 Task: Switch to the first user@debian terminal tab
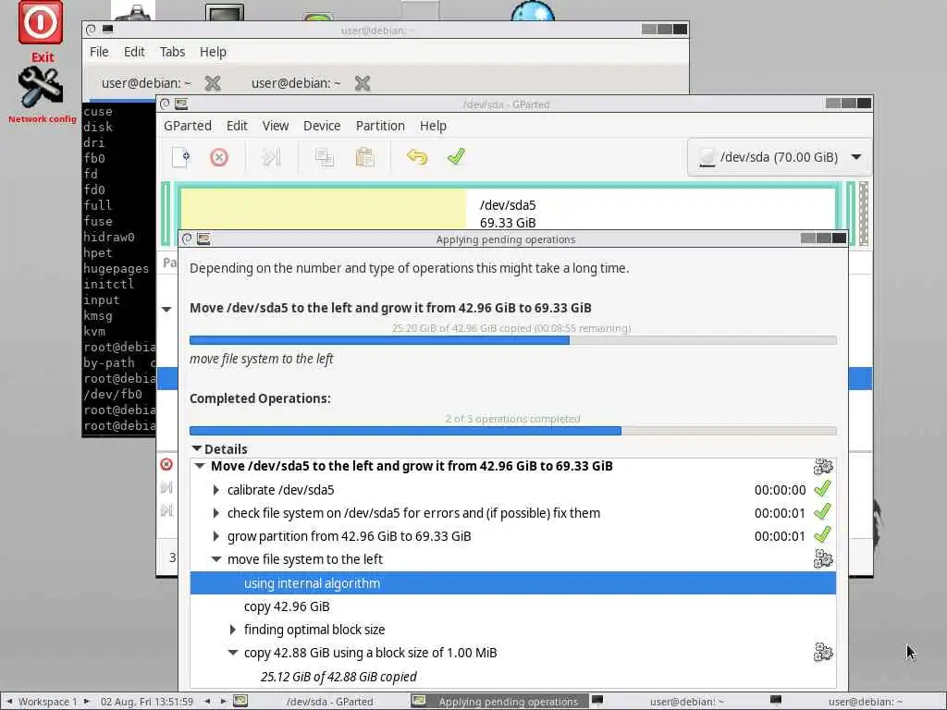(146, 83)
